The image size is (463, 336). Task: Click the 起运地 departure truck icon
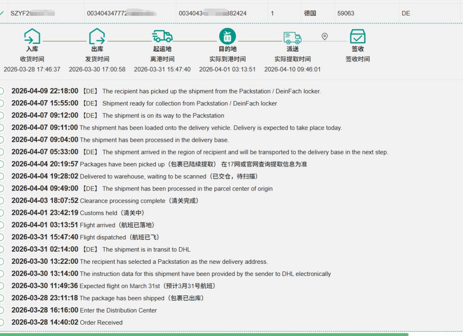[x=162, y=36]
